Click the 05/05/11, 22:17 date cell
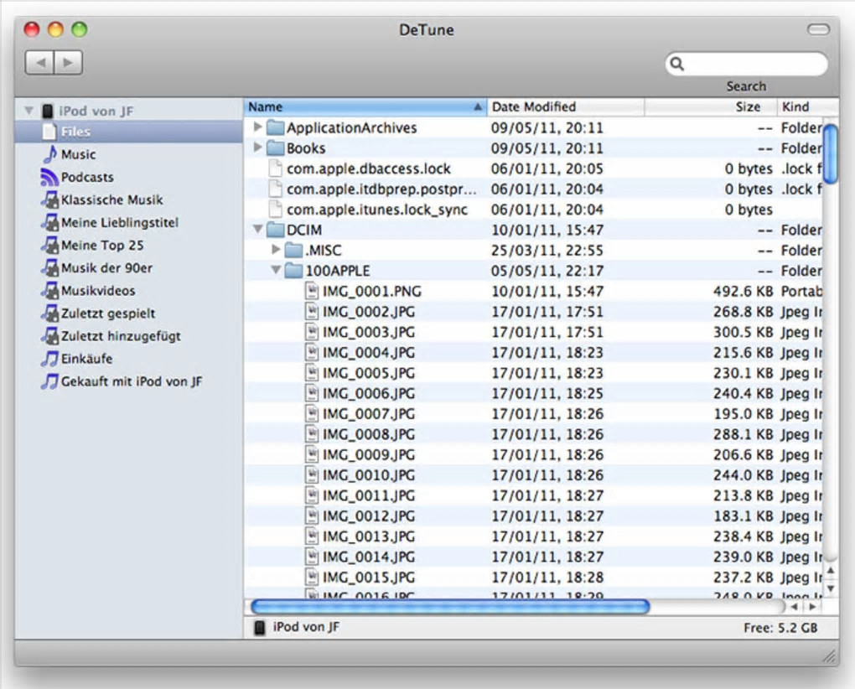This screenshot has height=689, width=855. point(547,271)
